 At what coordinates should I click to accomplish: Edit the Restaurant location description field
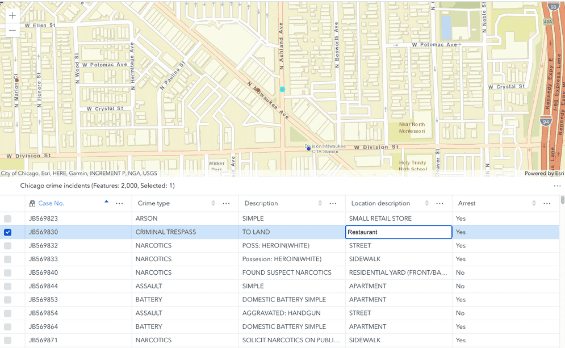pos(398,232)
